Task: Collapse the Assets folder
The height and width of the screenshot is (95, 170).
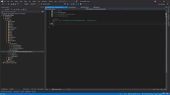Action: click(x=3, y=18)
